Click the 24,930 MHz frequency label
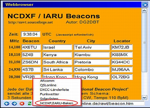This screenshot has width=150, height=108. coord(14,69)
